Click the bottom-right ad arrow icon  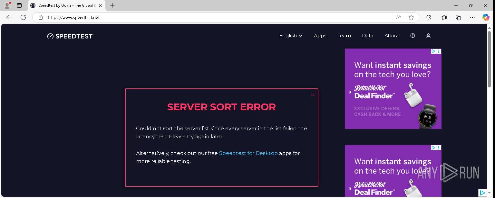482,193
